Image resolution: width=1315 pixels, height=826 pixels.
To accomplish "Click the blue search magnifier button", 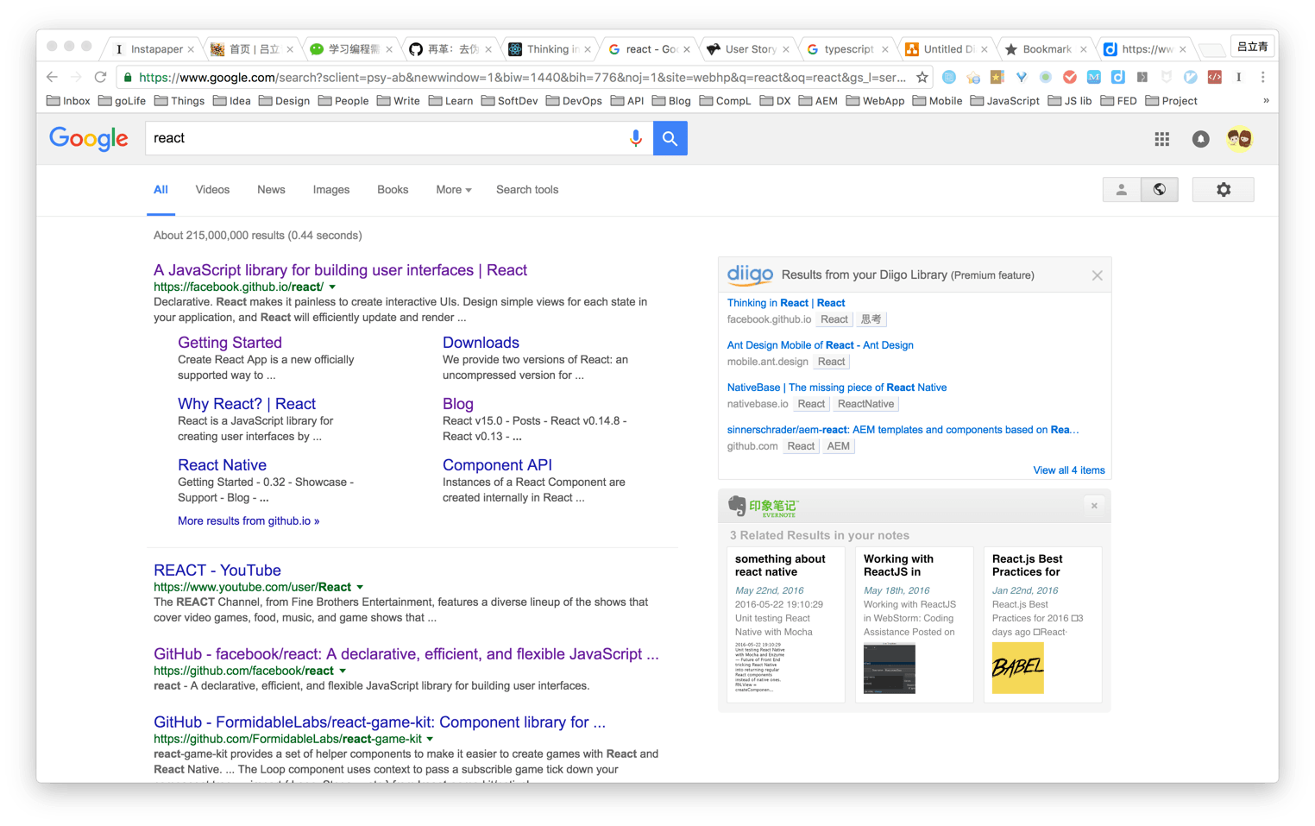I will pyautogui.click(x=670, y=138).
